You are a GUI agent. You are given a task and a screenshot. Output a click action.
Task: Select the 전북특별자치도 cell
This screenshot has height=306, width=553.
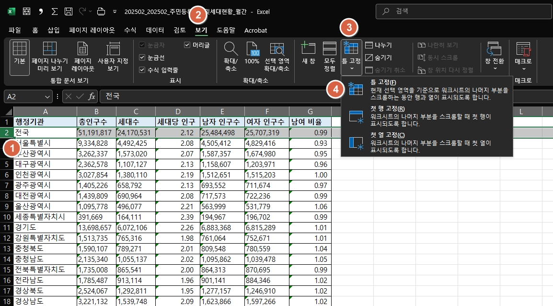45,270
